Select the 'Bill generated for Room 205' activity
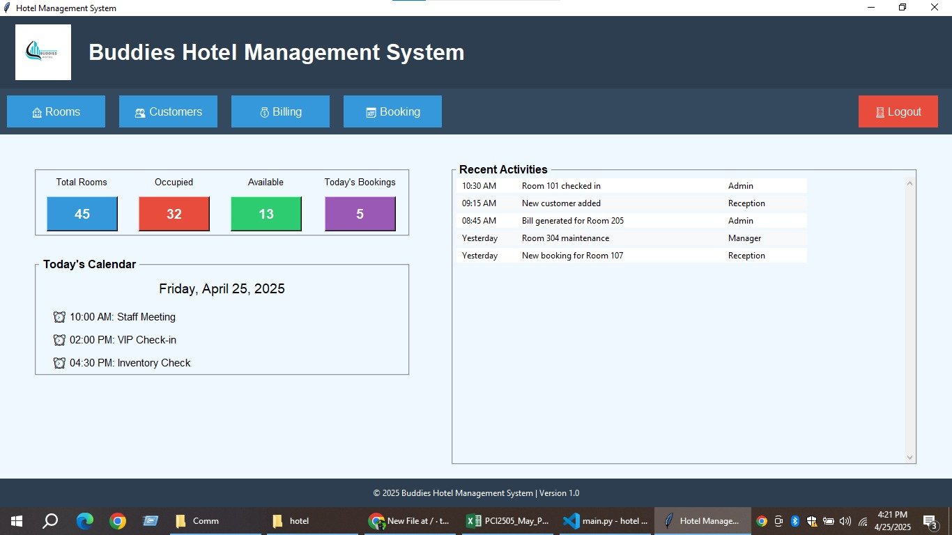 tap(631, 221)
